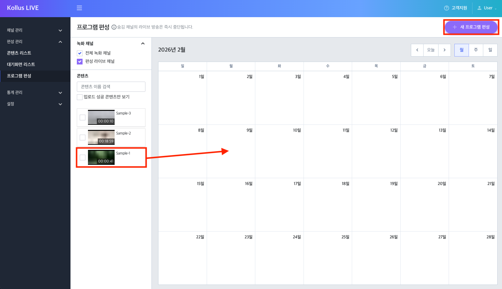This screenshot has width=502, height=289.
Task: Click the hamburger menu icon
Action: (x=79, y=8)
